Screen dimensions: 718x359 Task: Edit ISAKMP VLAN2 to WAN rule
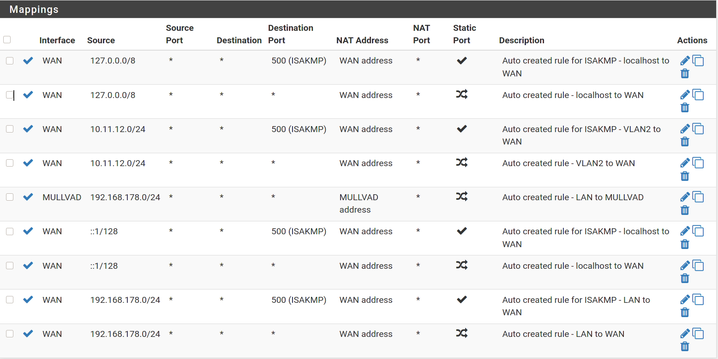[x=685, y=129]
